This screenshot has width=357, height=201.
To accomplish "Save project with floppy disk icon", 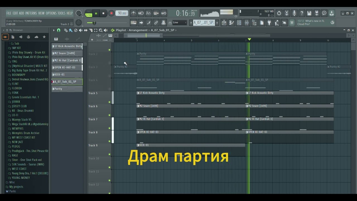I will 309,13.
